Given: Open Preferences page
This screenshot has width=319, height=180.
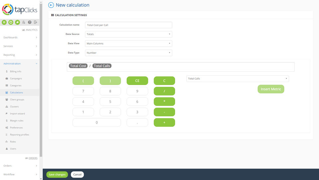Looking at the screenshot, I should (x=16, y=128).
